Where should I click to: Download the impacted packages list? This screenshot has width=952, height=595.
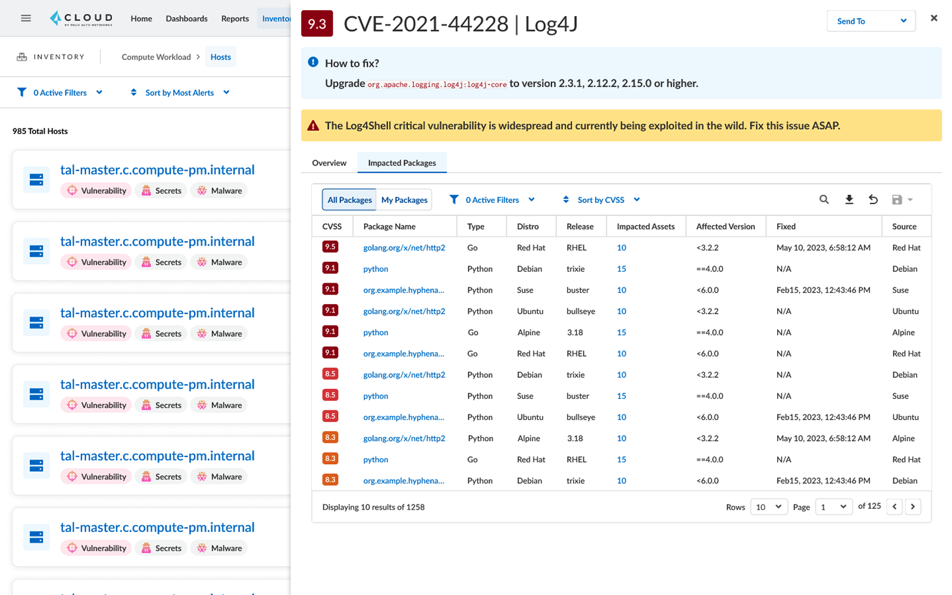(849, 199)
